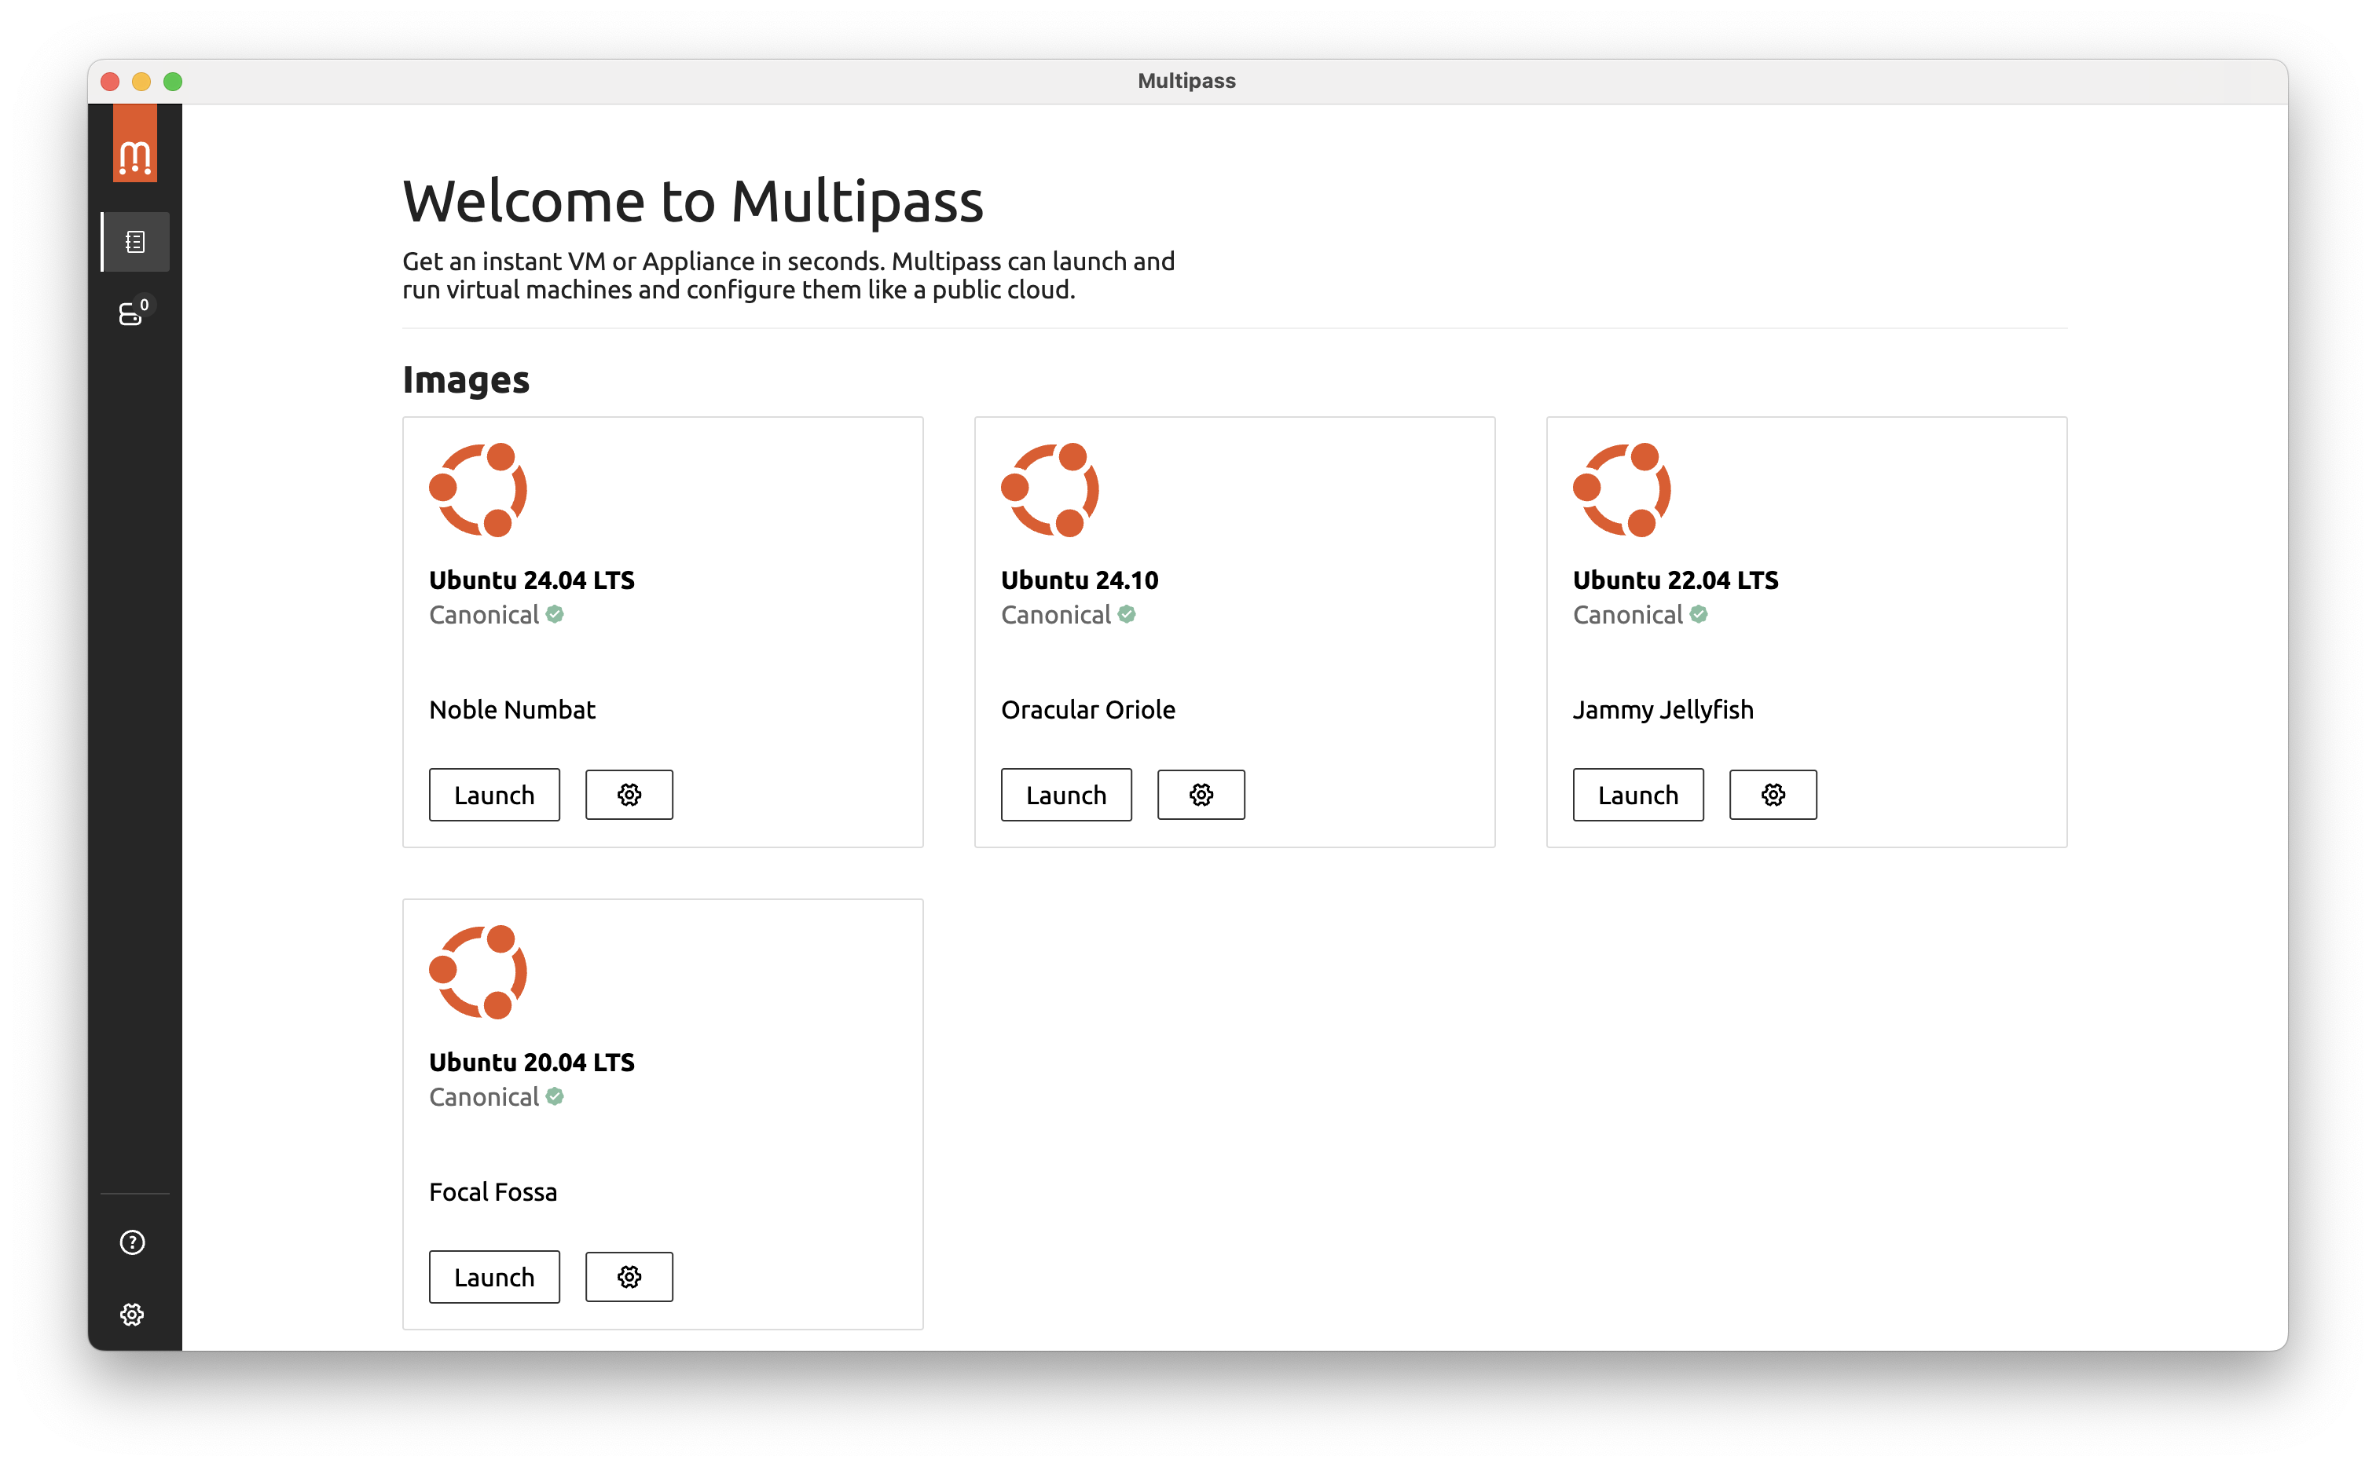
Task: Click the Noble Numbat text
Action: click(512, 710)
